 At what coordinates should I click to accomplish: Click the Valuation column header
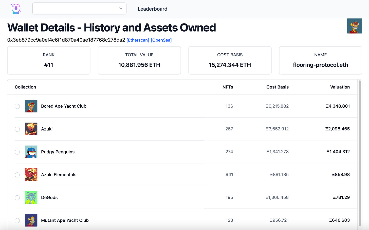pos(340,87)
